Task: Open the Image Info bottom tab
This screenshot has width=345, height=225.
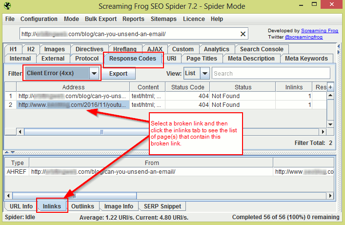Action: pyautogui.click(x=119, y=206)
